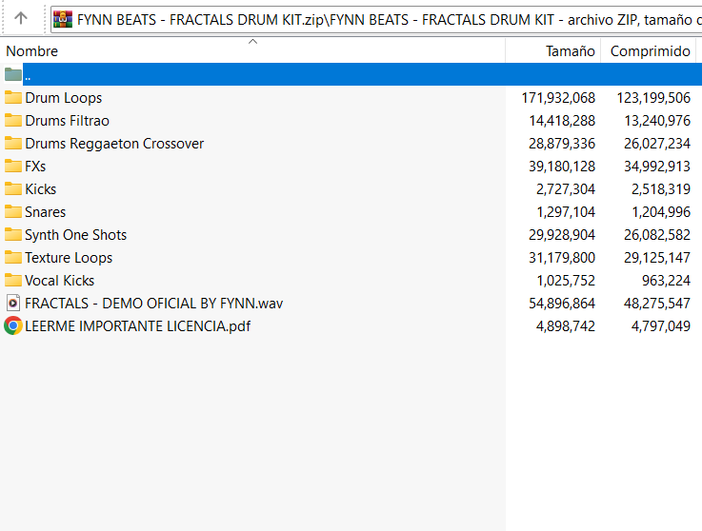
Task: Click Vocal Kicks size 1,025,752
Action: (x=566, y=280)
